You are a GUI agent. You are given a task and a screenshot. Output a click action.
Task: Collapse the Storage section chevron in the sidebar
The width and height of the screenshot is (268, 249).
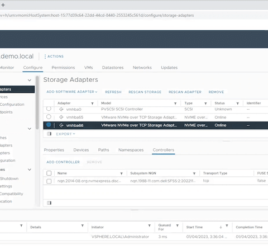click(x=30, y=80)
